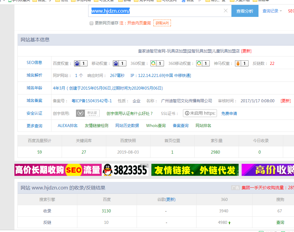The width and height of the screenshot is (294, 232).
Task: Click the 反链数 value 22
Action: click(x=272, y=64)
